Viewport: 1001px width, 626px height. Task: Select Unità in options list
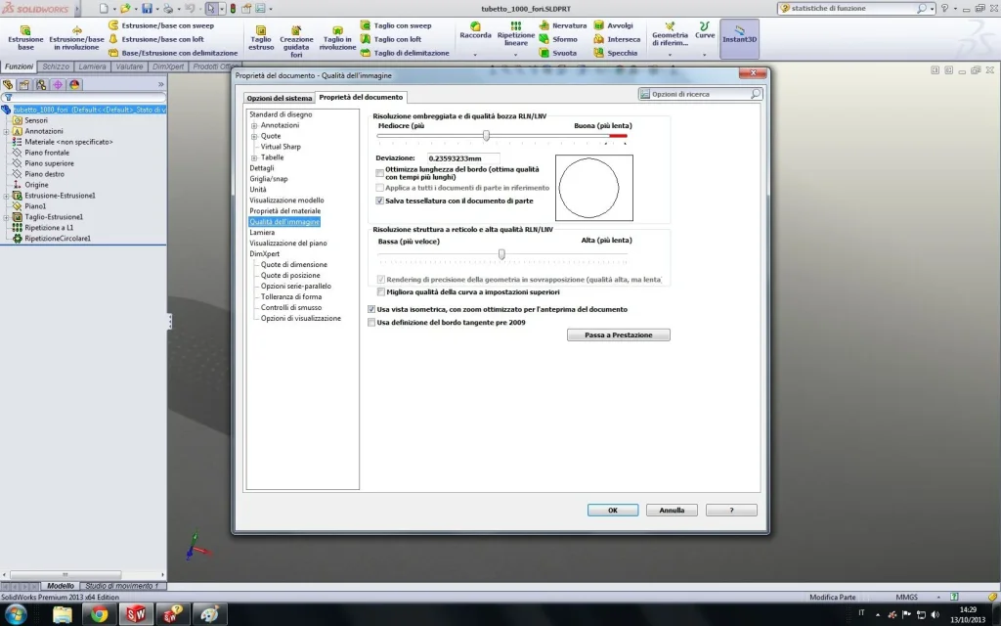coord(258,190)
